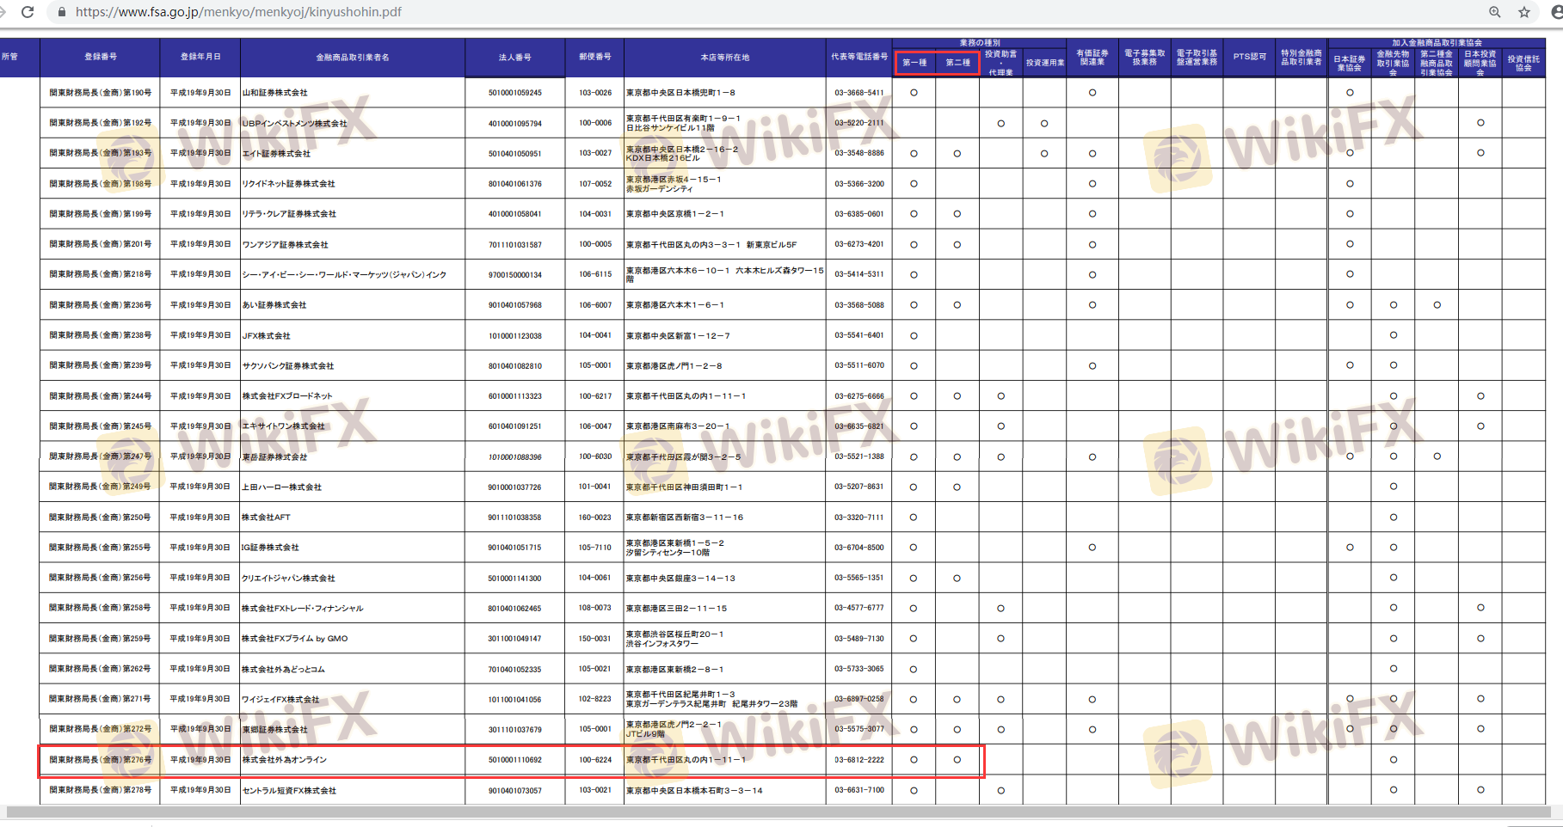Click the horizontal scrollbar at the bottom
Viewport: 1563px width, 827px height.
pyautogui.click(x=774, y=812)
